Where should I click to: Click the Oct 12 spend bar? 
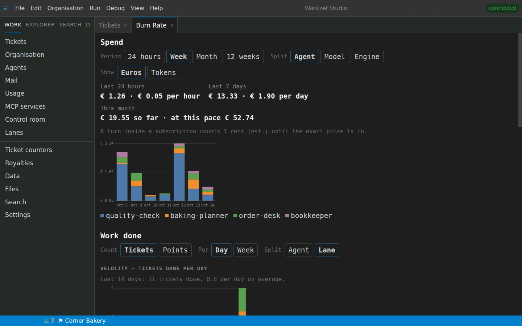click(x=179, y=172)
